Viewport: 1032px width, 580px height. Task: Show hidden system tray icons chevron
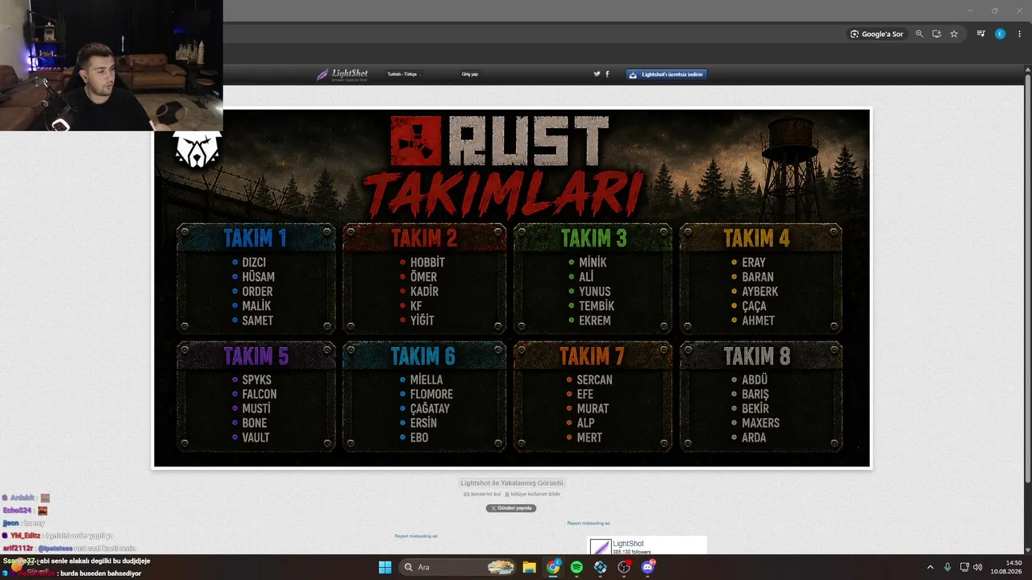pos(931,567)
